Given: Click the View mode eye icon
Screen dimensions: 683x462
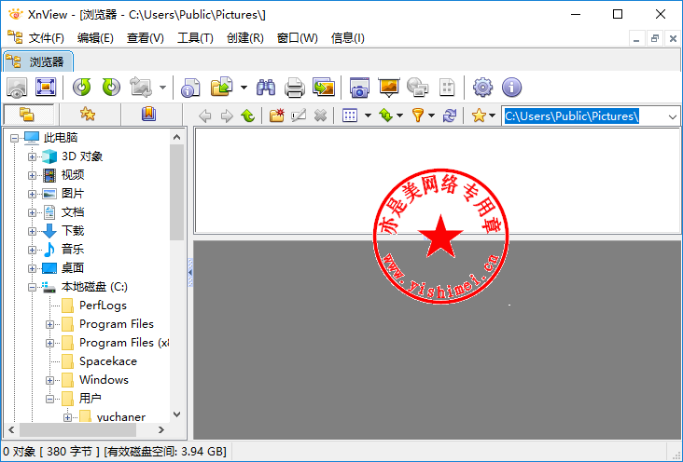Looking at the screenshot, I should 17,88.
